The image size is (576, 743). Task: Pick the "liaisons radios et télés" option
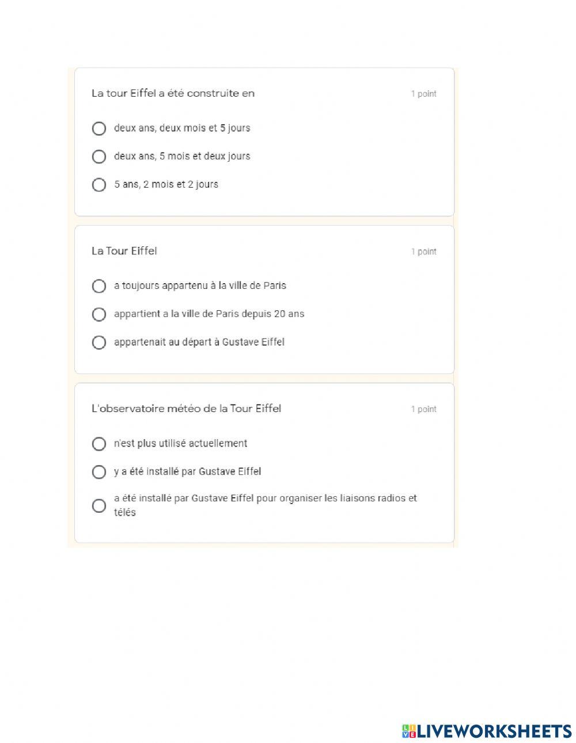(x=99, y=506)
